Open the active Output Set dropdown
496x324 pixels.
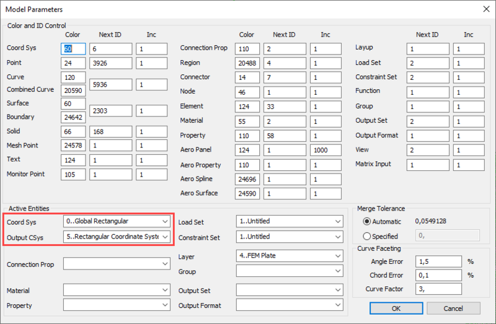(290, 290)
